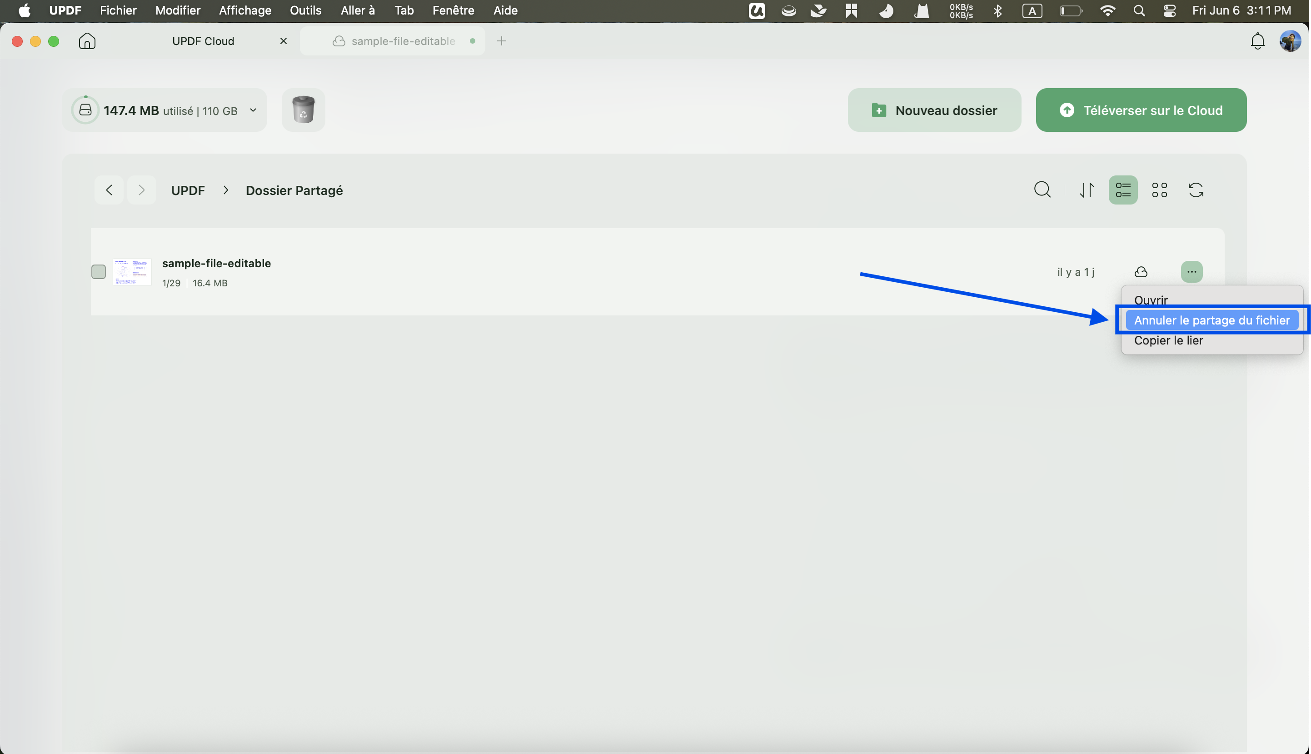
Task: Search files in Dossier Partagé
Action: pyautogui.click(x=1042, y=190)
